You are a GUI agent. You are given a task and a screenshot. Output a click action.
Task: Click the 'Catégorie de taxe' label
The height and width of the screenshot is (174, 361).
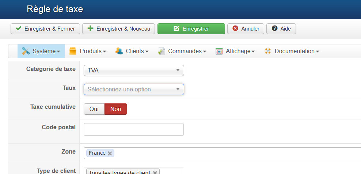tap(51, 69)
